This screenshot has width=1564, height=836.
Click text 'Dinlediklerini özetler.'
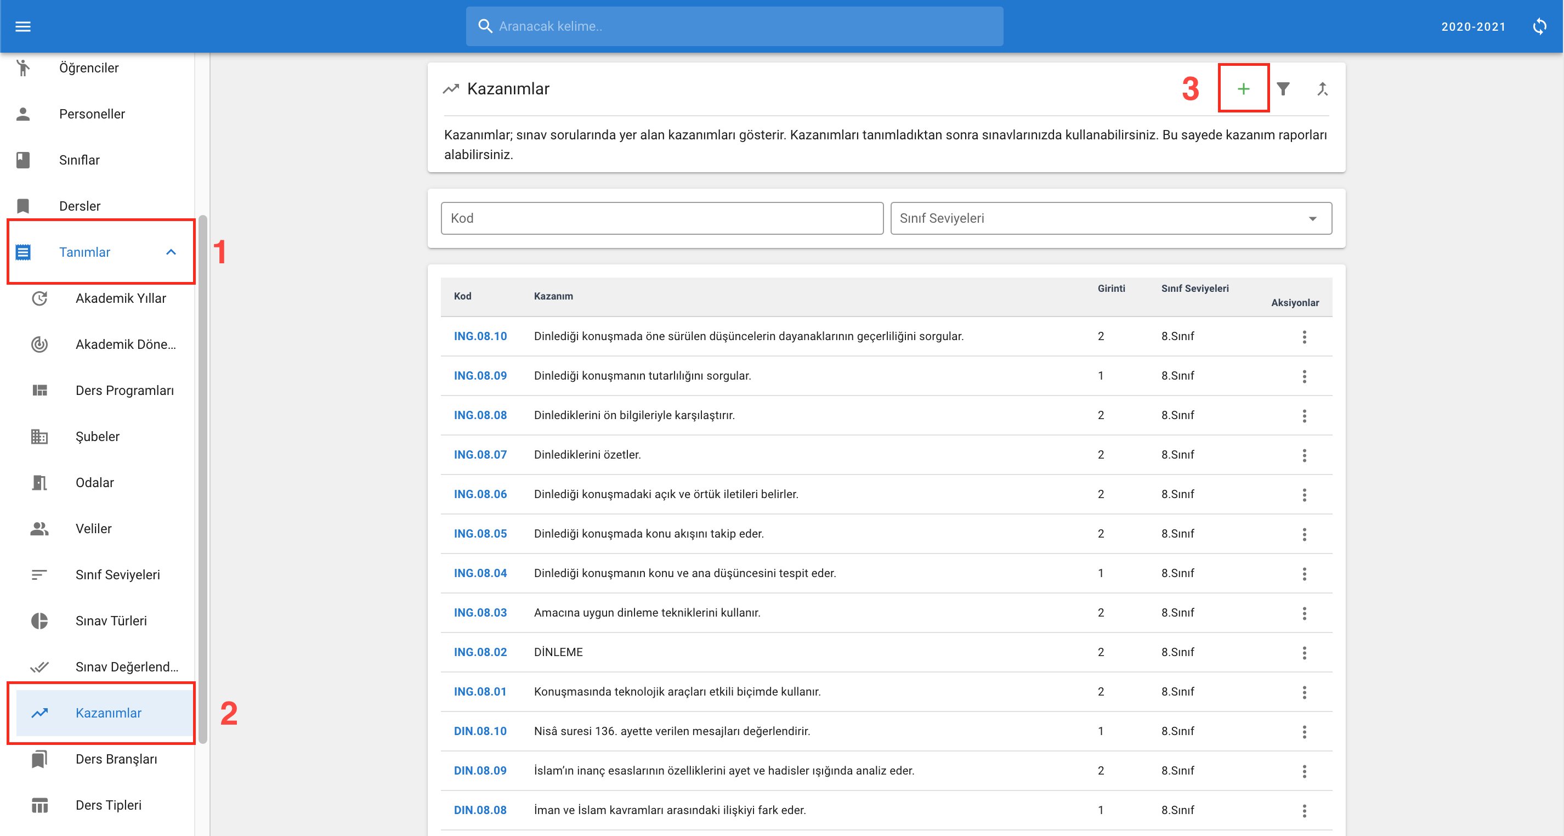pos(587,455)
